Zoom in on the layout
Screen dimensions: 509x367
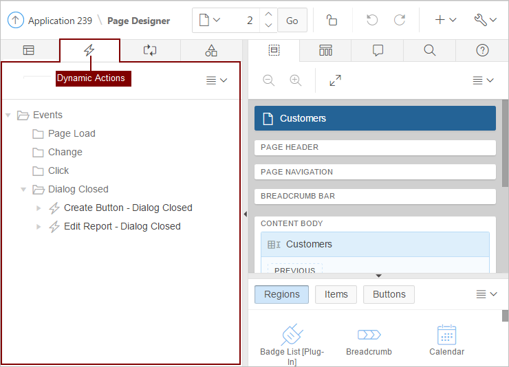296,80
